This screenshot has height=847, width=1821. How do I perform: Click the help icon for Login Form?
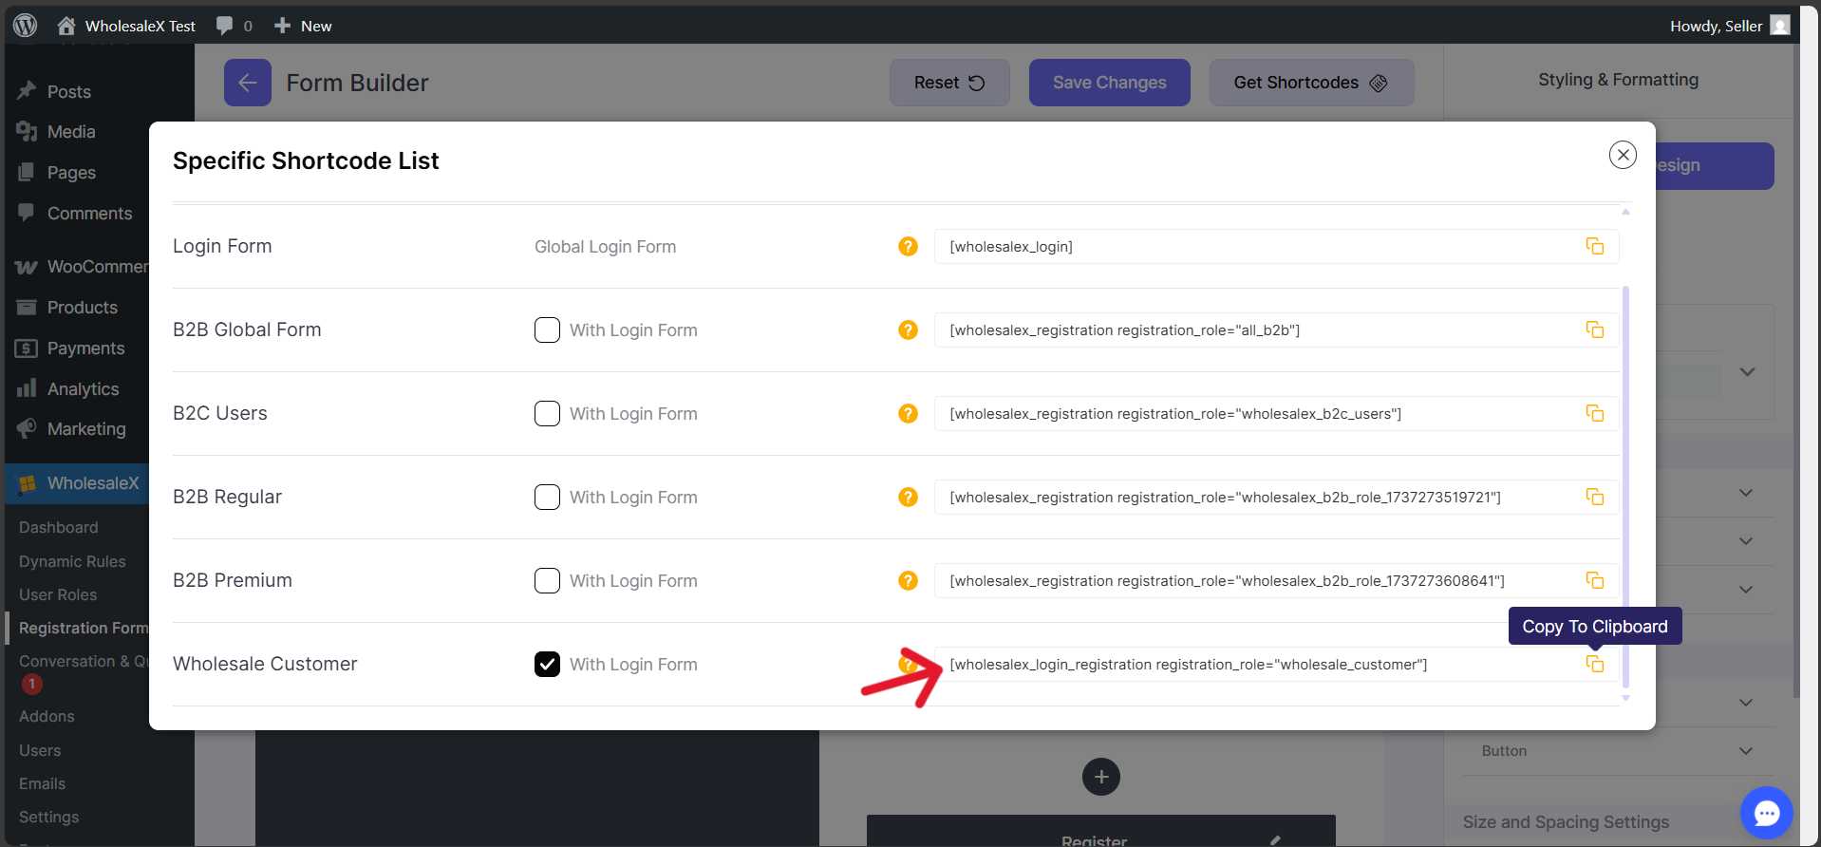(x=908, y=247)
